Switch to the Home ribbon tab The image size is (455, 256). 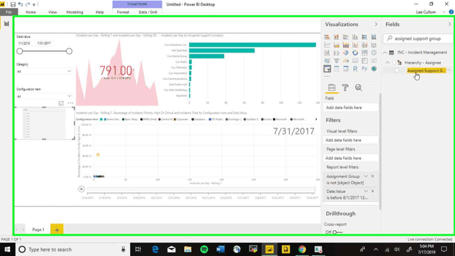point(31,12)
